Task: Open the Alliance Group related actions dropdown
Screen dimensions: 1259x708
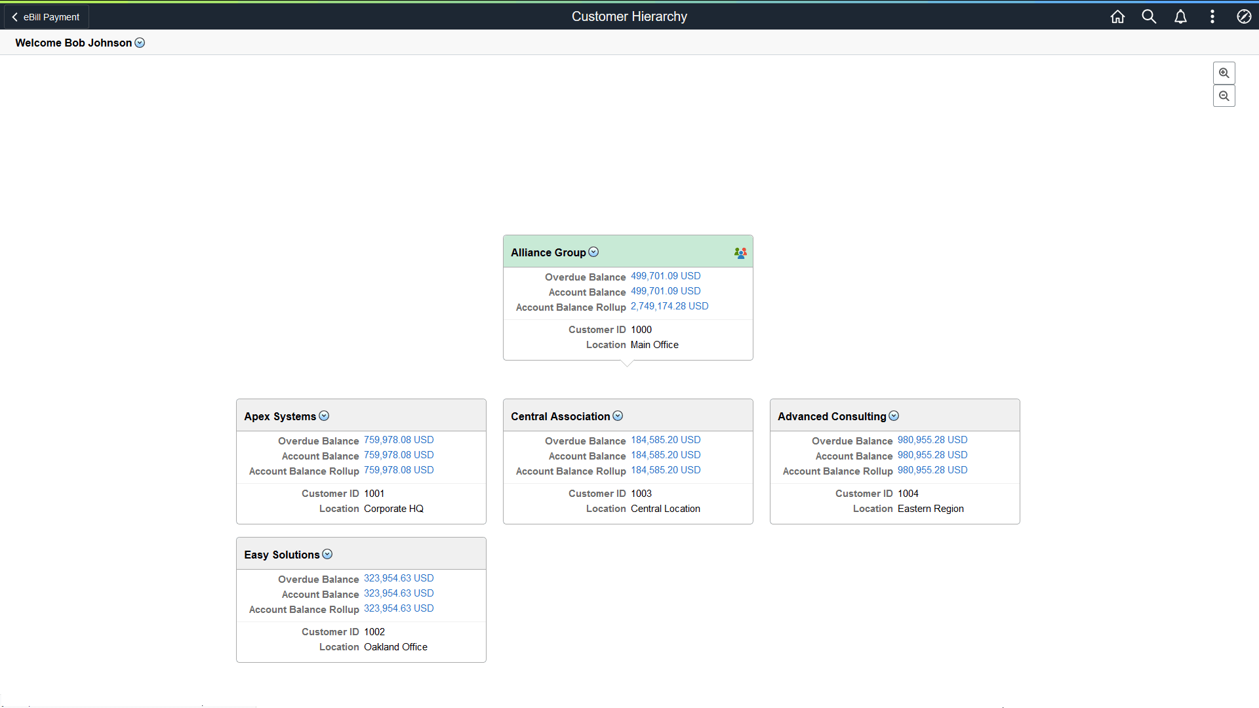Action: point(593,252)
